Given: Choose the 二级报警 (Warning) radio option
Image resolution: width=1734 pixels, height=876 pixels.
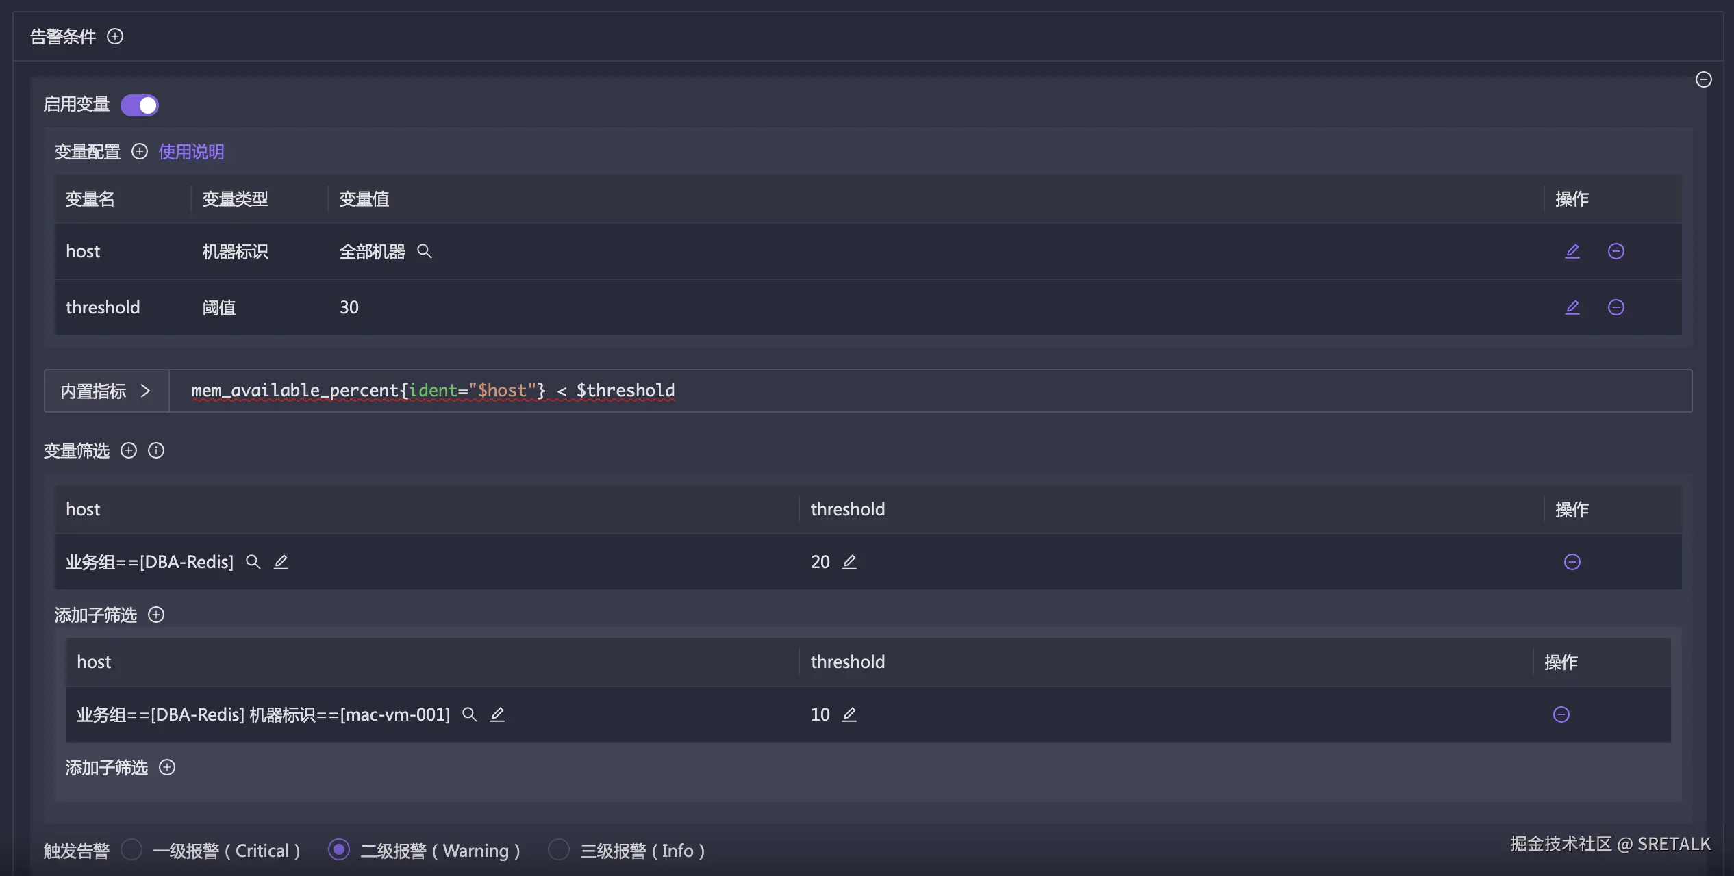Looking at the screenshot, I should (339, 850).
